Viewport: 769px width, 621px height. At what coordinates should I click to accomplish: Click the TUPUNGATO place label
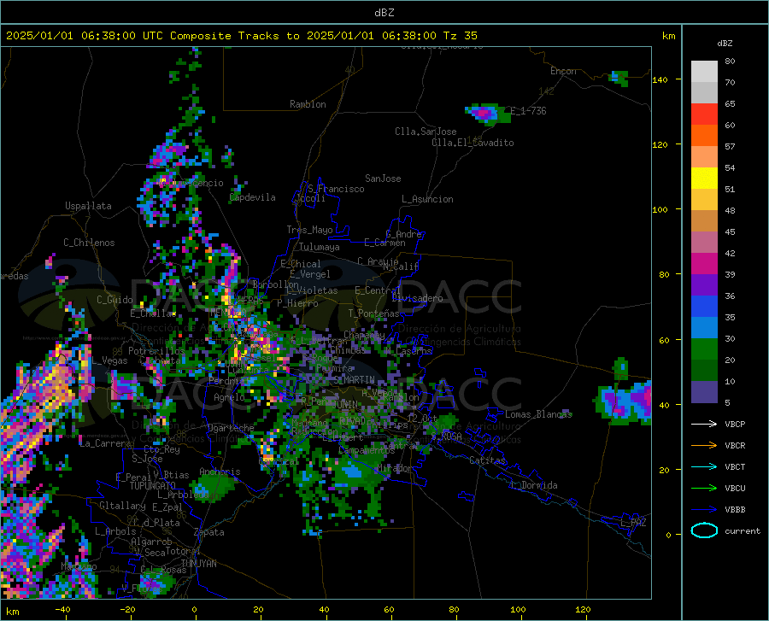pos(153,486)
